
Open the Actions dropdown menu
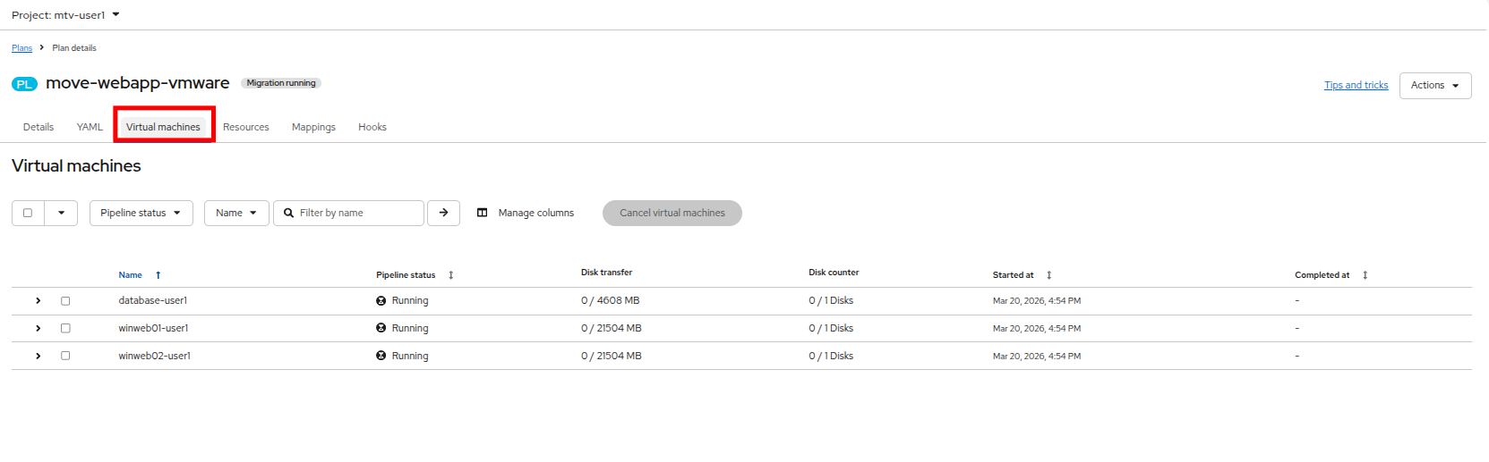pos(1435,86)
